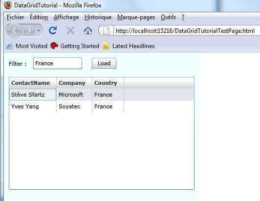
Task: Open the Marque-pages menu
Action: [136, 17]
